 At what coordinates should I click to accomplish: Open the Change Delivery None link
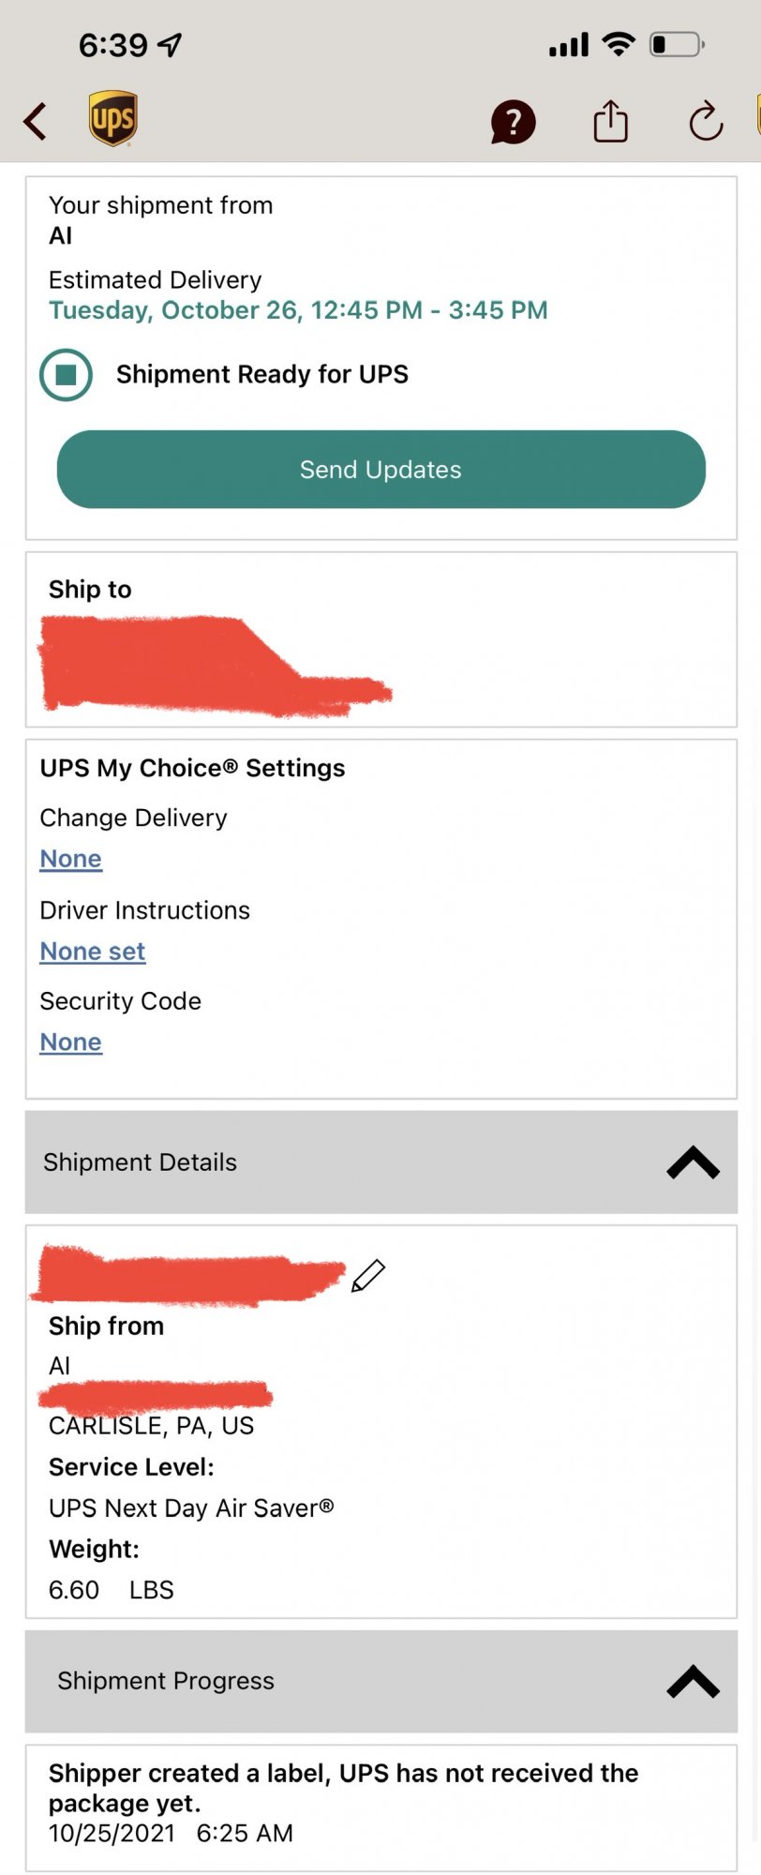(71, 859)
